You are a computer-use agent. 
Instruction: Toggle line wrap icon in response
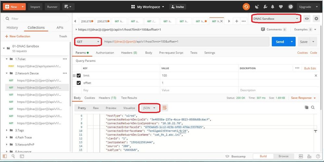pos(165,108)
